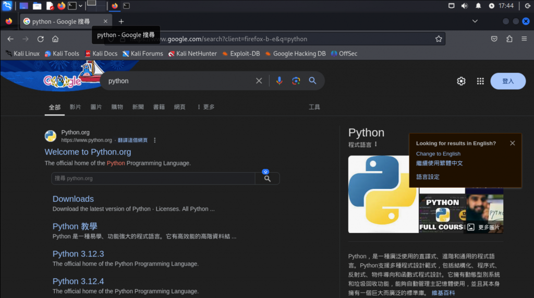Open the Firefox home page icon
The image size is (534, 298).
point(55,39)
